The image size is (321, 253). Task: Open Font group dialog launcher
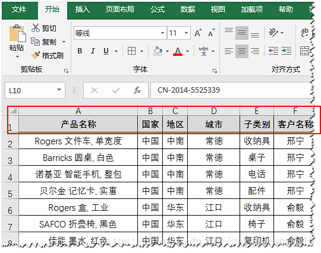215,71
